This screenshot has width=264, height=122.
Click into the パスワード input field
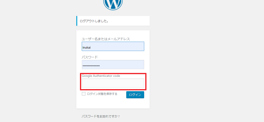[x=113, y=65]
